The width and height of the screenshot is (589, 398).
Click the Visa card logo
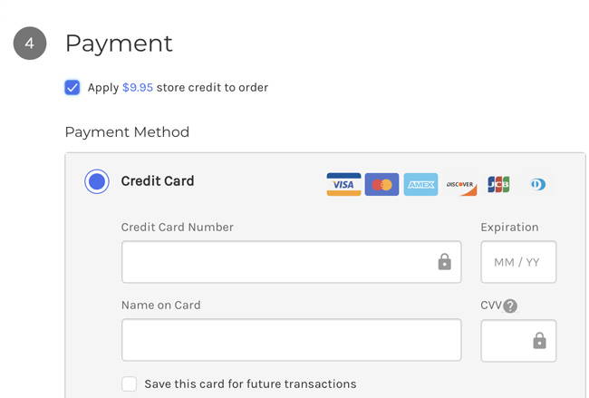click(x=343, y=184)
